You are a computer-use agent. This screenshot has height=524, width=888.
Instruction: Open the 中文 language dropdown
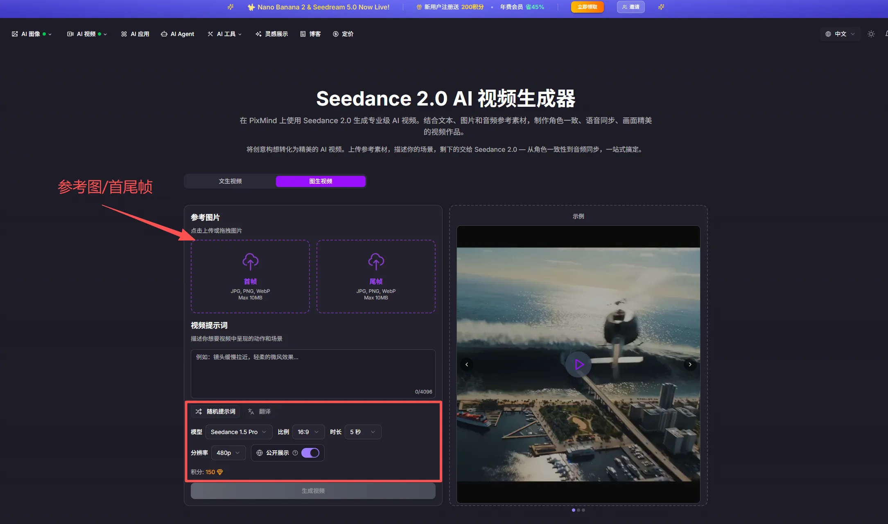840,34
